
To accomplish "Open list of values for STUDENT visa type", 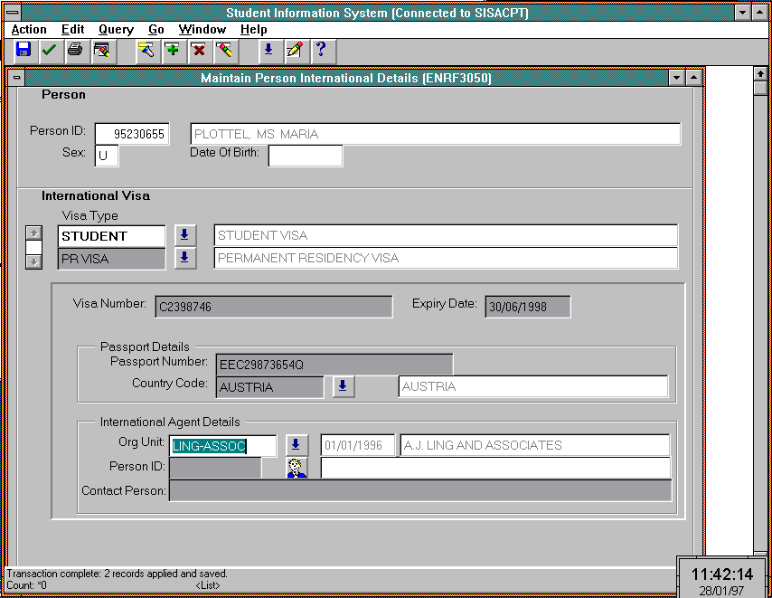I will [x=184, y=235].
